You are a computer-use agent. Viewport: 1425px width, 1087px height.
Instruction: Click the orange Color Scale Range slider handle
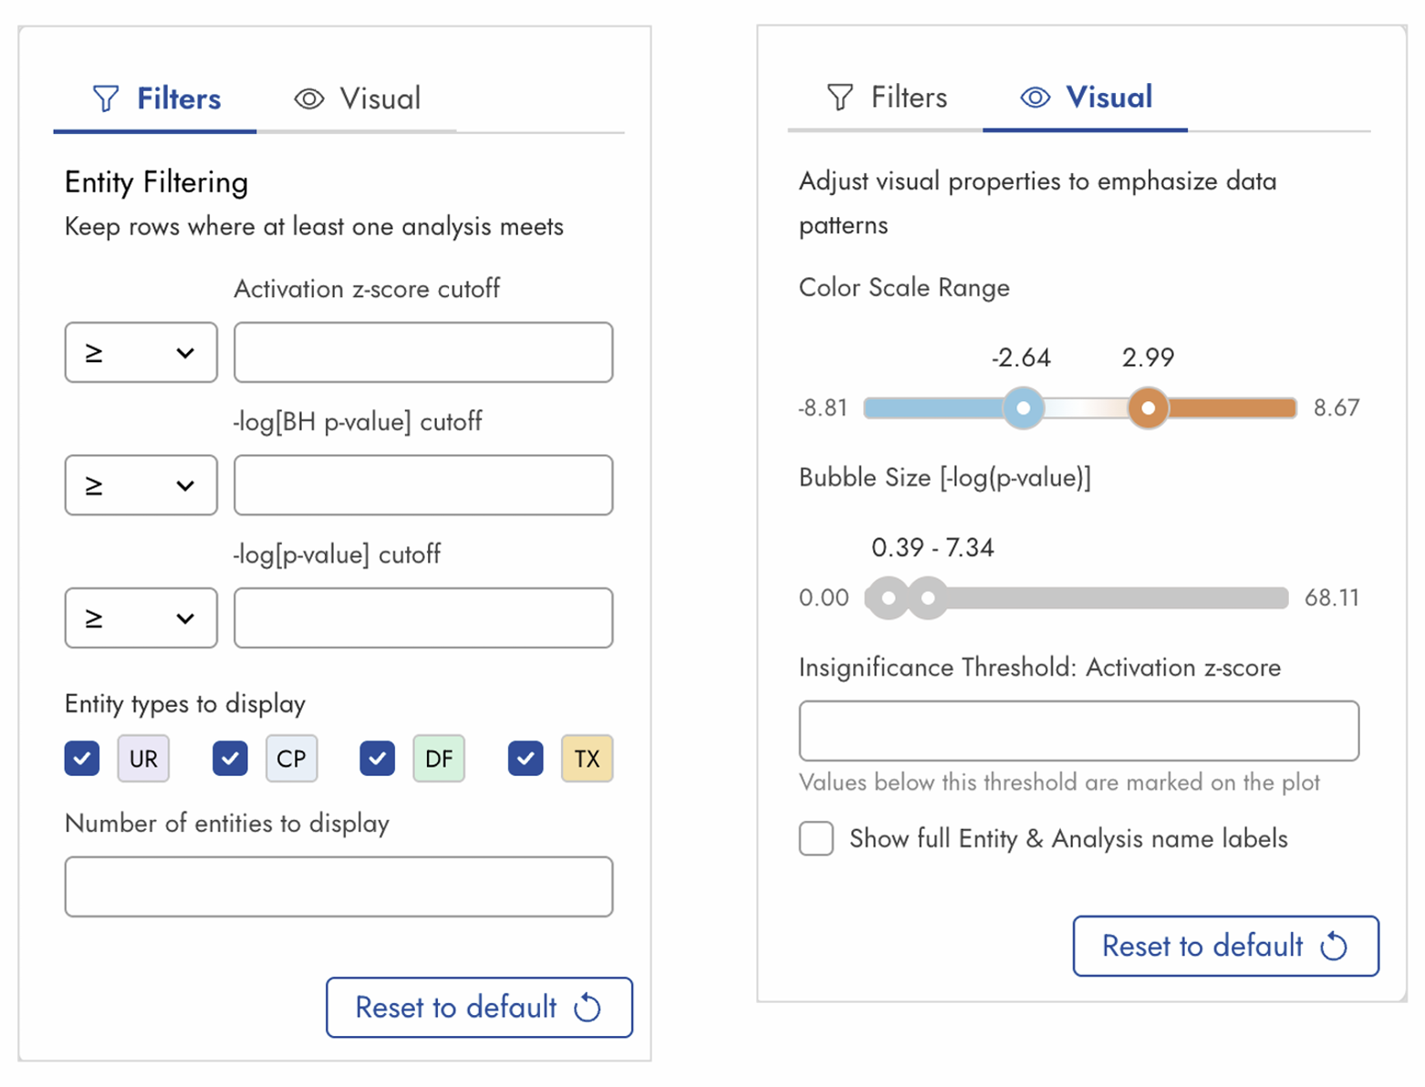point(1149,408)
